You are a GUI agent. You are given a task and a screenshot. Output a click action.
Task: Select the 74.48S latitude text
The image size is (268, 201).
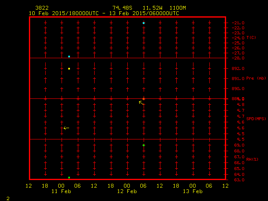(122, 8)
